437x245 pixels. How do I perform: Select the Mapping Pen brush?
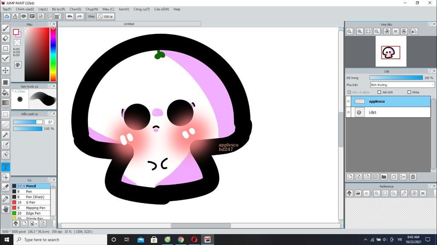pos(31,208)
